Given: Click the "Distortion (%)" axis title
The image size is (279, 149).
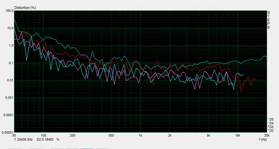Looking at the screenshot, I should click(x=25, y=8).
